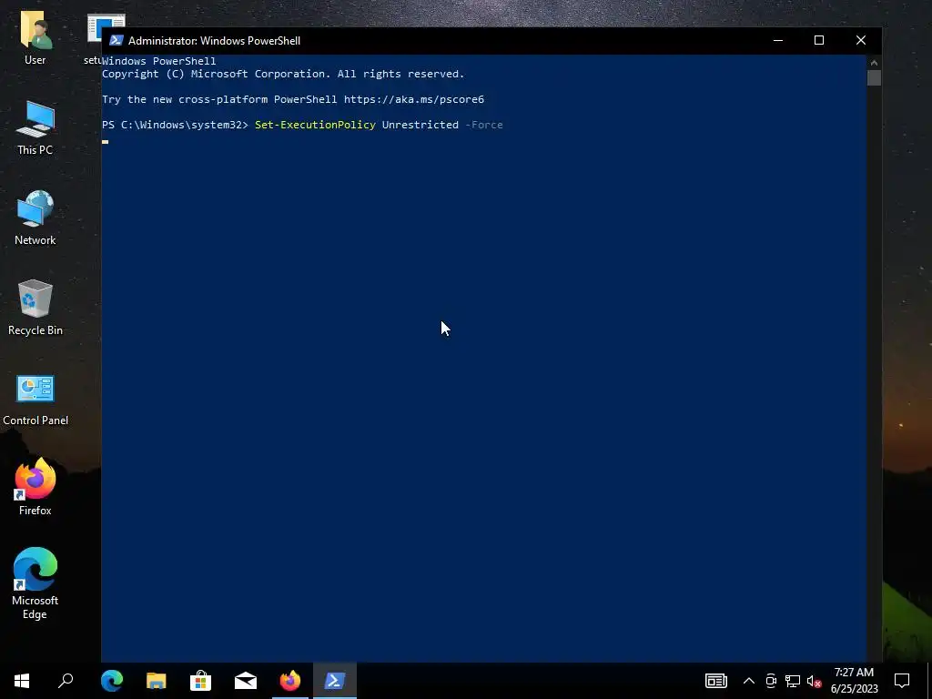Click the PowerShell taskbar button
The height and width of the screenshot is (699, 932).
tap(335, 681)
